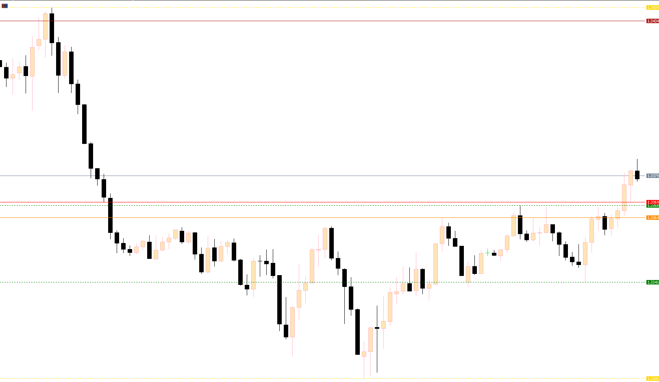Select the dark red 1.3434 price label
The image size is (659, 382).
652,21
